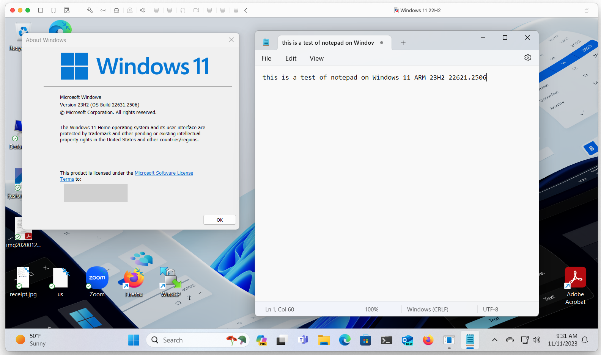The image size is (601, 355).
Task: Select the WinSCP desktop shortcut
Action: pyautogui.click(x=170, y=282)
